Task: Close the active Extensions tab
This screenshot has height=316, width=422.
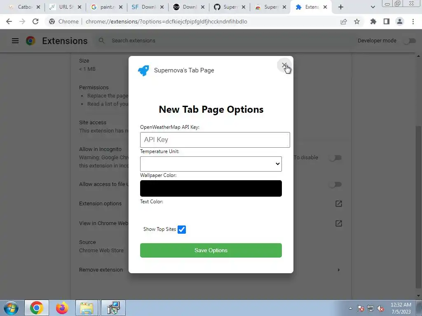Action: [325, 7]
